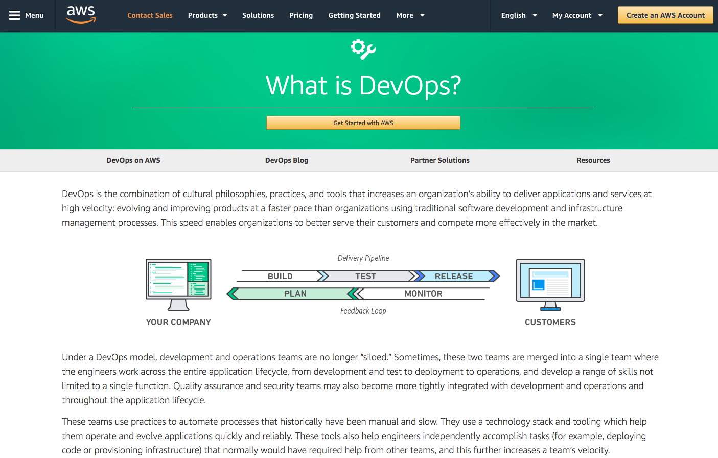Viewport: 718px width, 458px height.
Task: Open Getting Started in navigation
Action: click(x=355, y=15)
